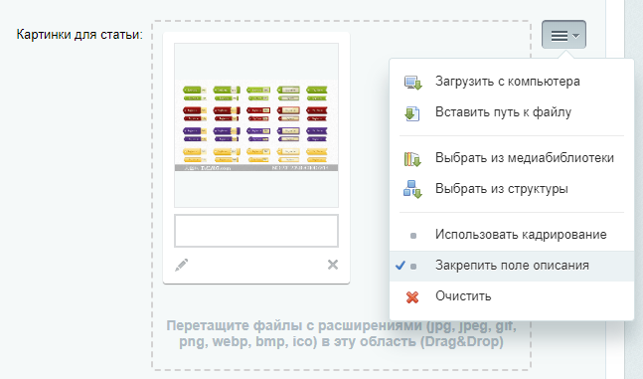Click the file path paste icon
Viewport: 643px width, 379px height.
coord(412,113)
